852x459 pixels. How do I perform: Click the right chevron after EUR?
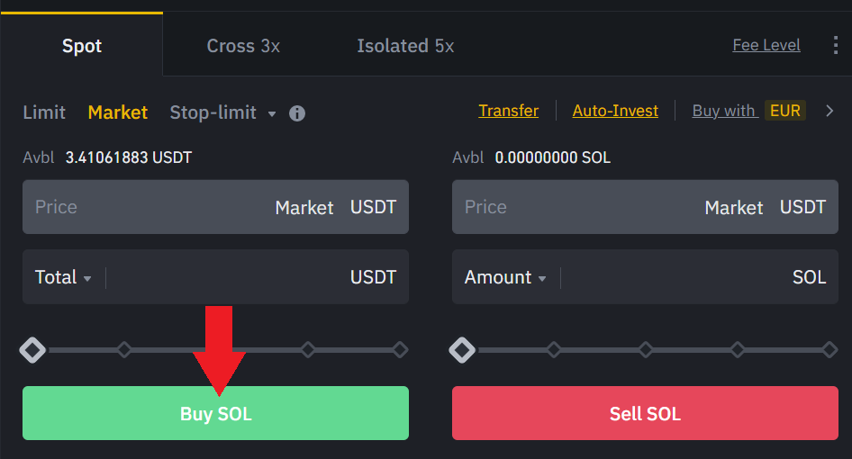[x=830, y=112]
